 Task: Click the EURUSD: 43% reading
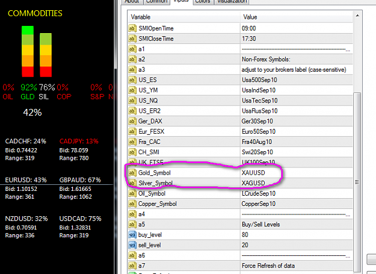(x=26, y=180)
